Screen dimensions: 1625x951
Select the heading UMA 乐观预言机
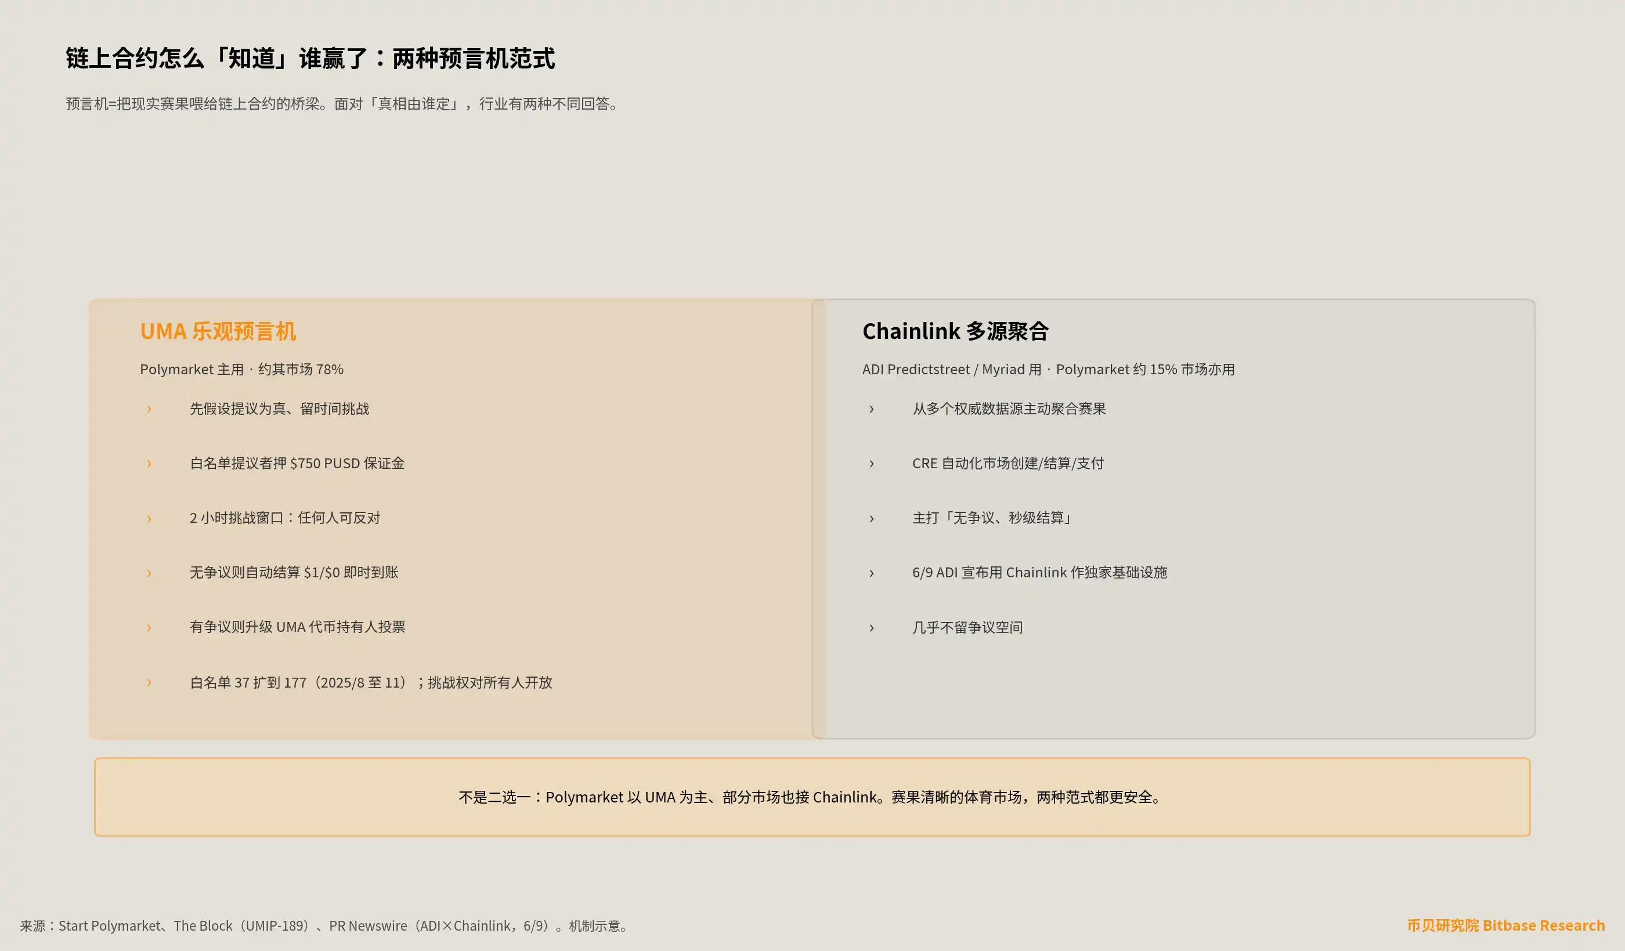pos(218,331)
